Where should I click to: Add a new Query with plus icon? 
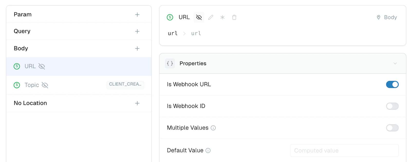(x=137, y=31)
